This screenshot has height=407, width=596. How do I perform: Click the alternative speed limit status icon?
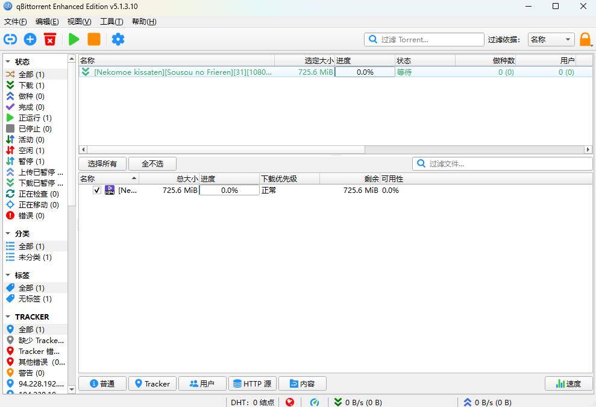pos(315,402)
